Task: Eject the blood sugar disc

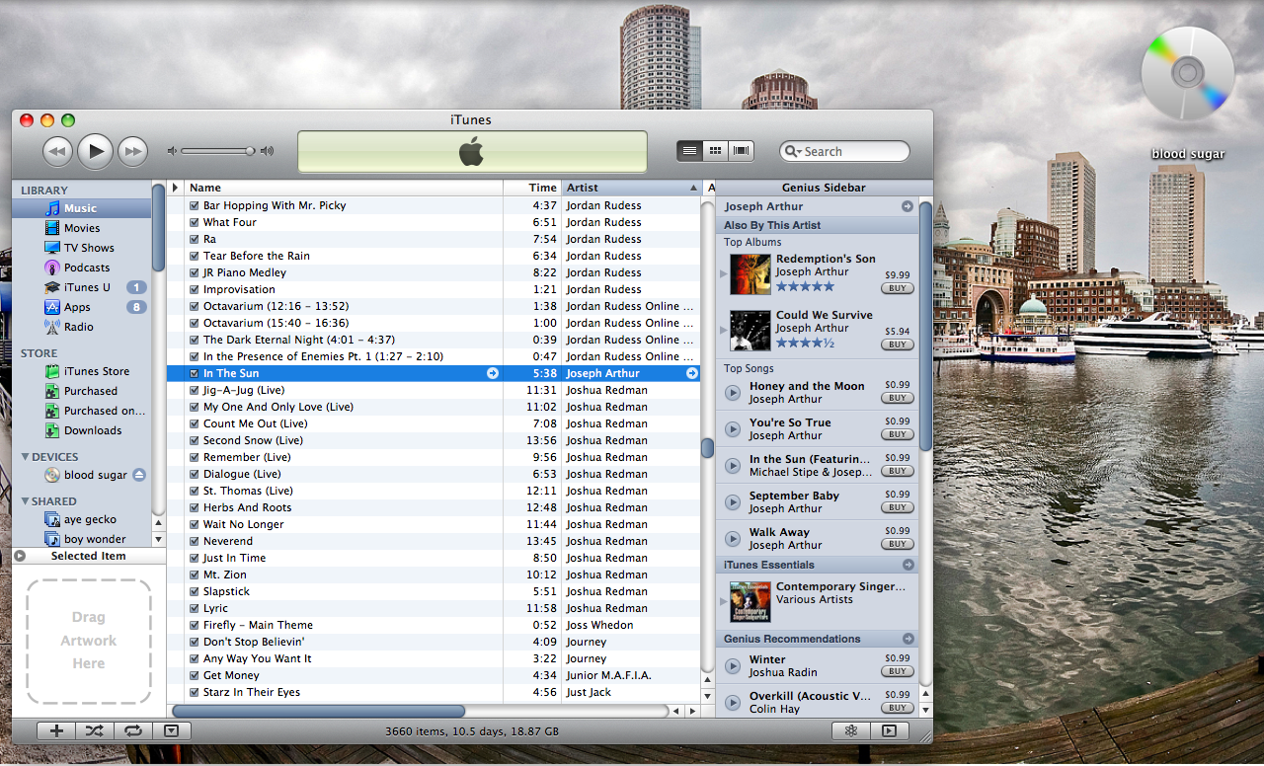Action: click(x=139, y=475)
